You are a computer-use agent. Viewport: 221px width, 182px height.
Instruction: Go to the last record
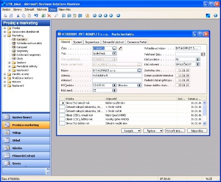tap(111, 15)
